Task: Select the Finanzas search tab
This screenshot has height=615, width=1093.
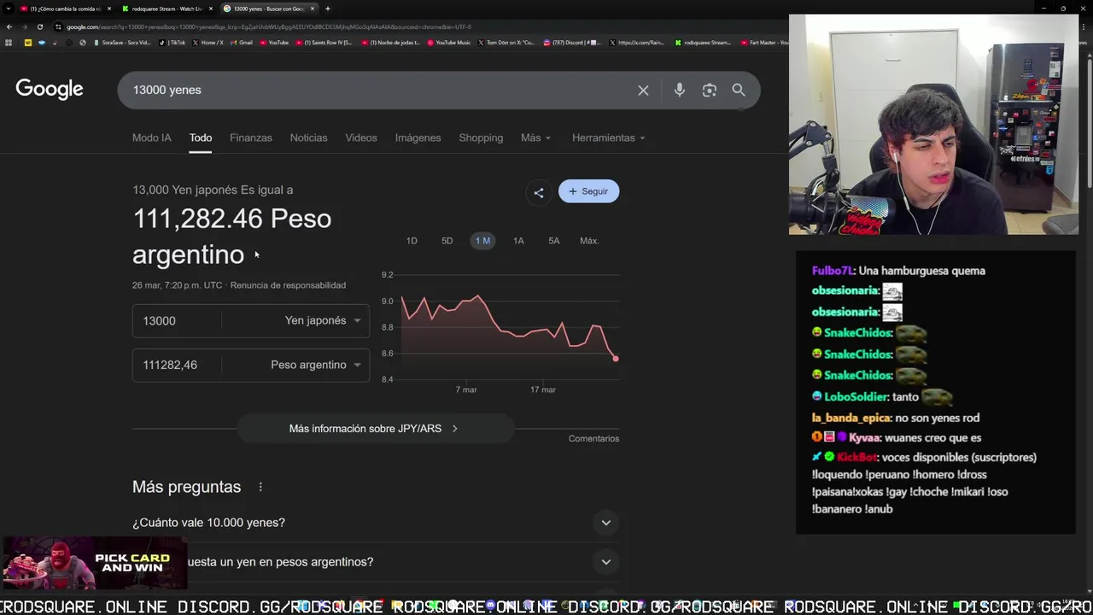Action: (251, 138)
